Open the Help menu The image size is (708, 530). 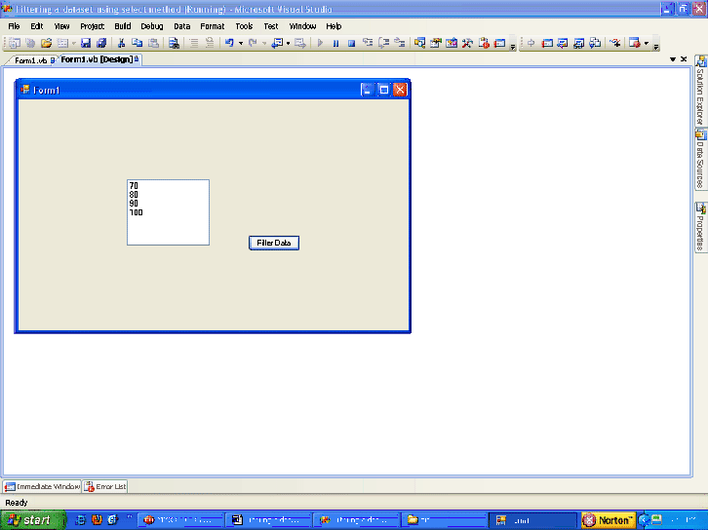tap(334, 26)
